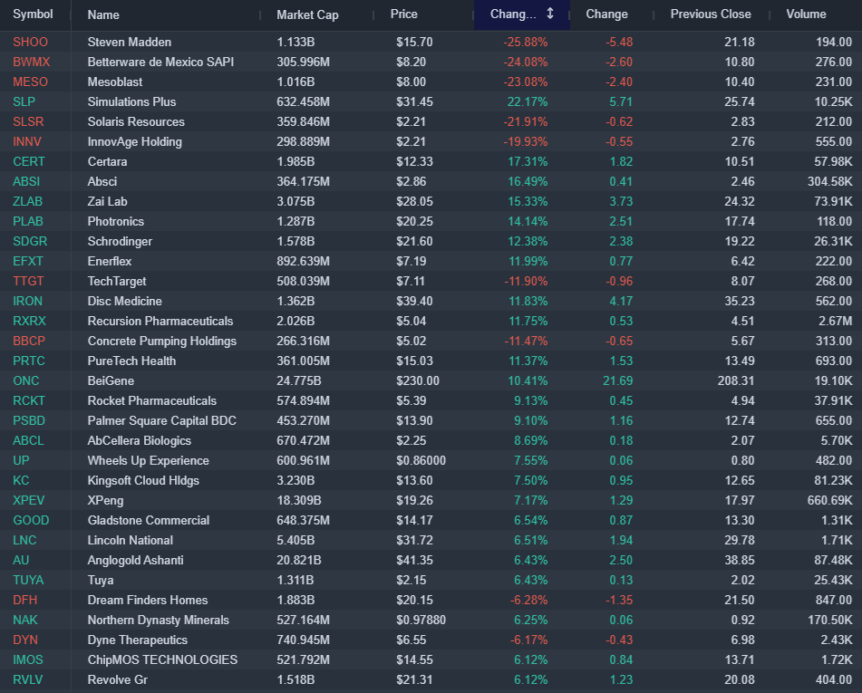Click the $0.86000 price value
The width and height of the screenshot is (862, 693).
click(x=421, y=460)
